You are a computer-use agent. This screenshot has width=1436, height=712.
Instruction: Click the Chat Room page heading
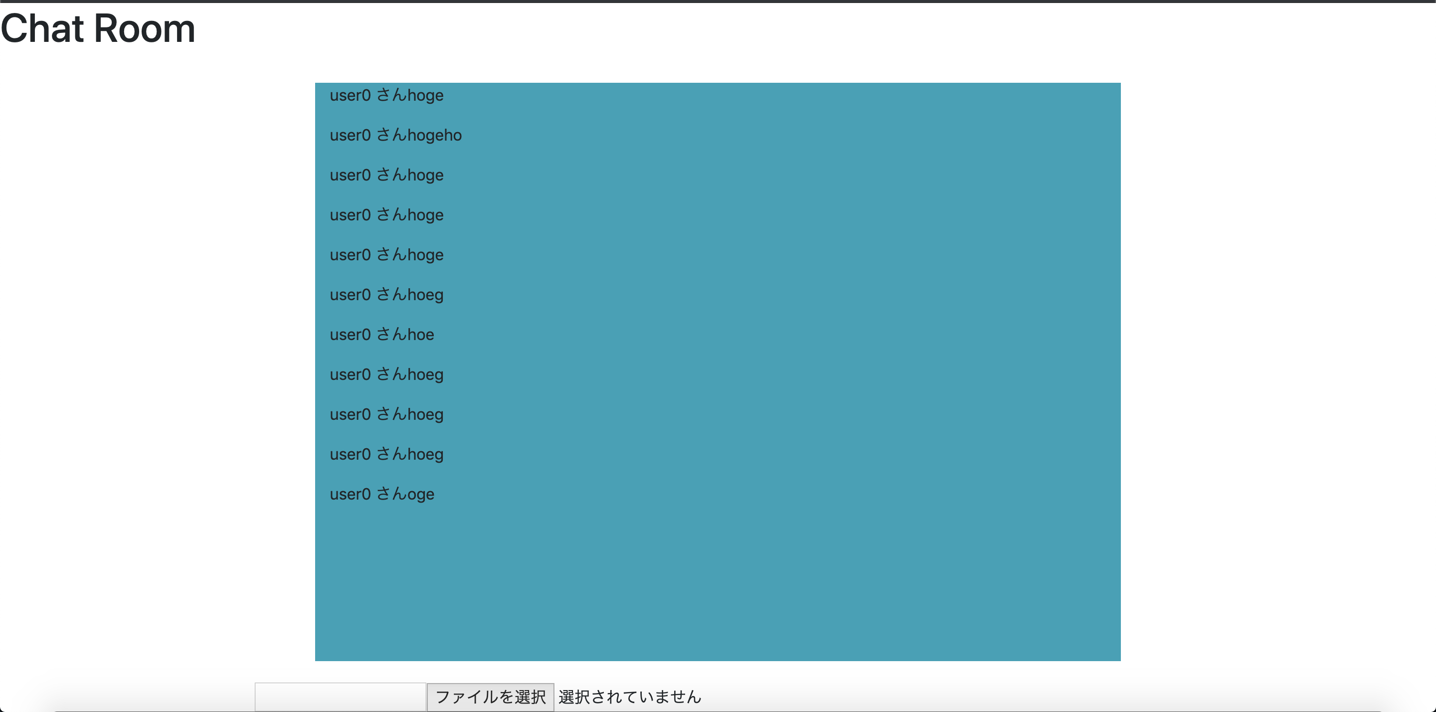pyautogui.click(x=98, y=28)
